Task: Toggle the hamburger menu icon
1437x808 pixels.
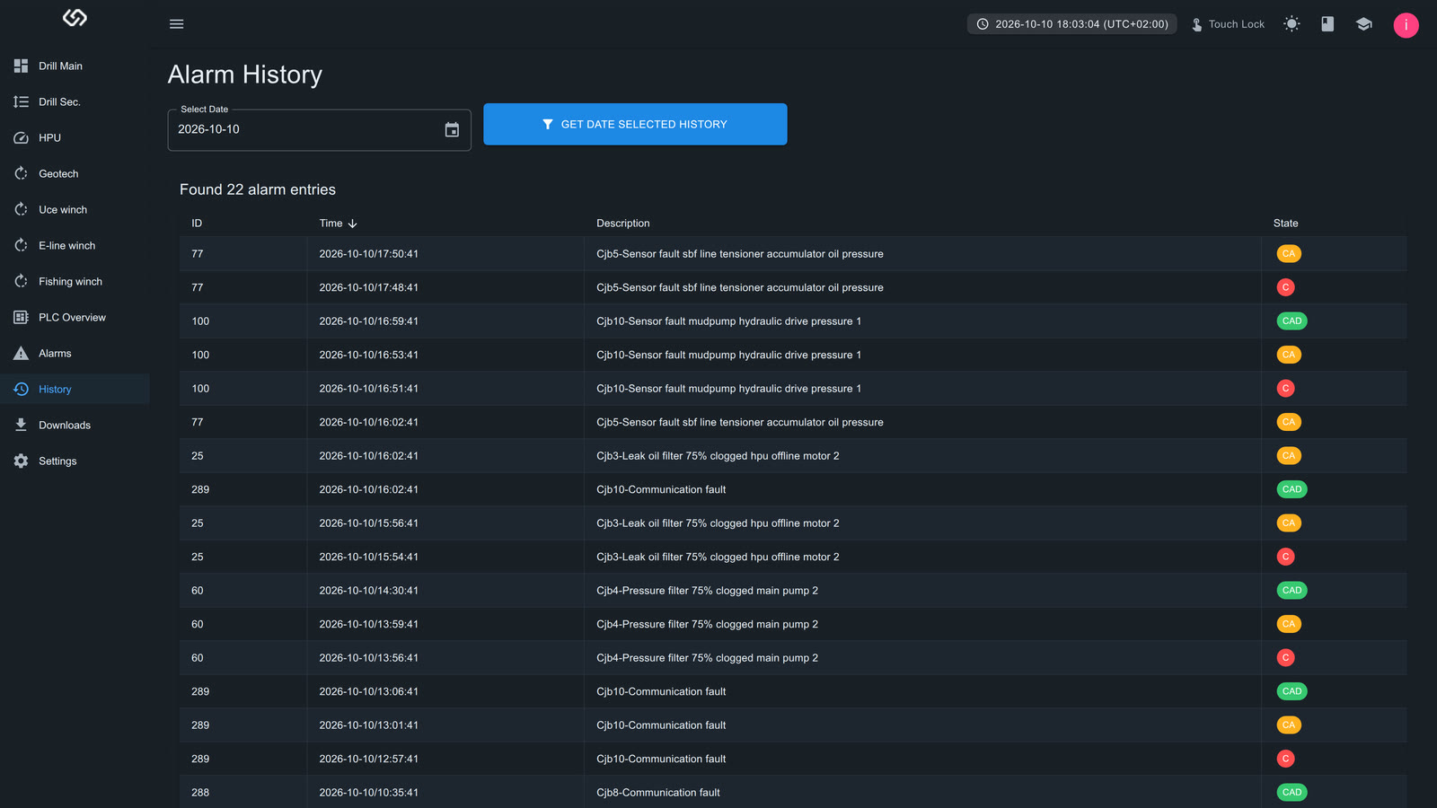Action: point(177,24)
